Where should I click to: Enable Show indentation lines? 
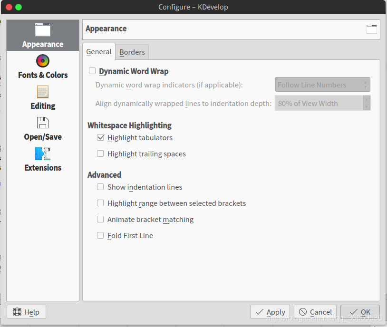(x=100, y=187)
